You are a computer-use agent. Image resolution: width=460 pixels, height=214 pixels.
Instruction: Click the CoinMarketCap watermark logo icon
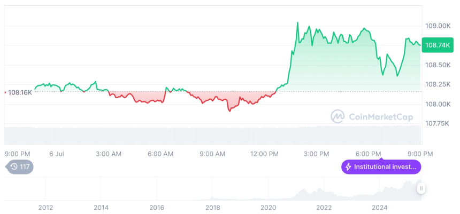[338, 116]
